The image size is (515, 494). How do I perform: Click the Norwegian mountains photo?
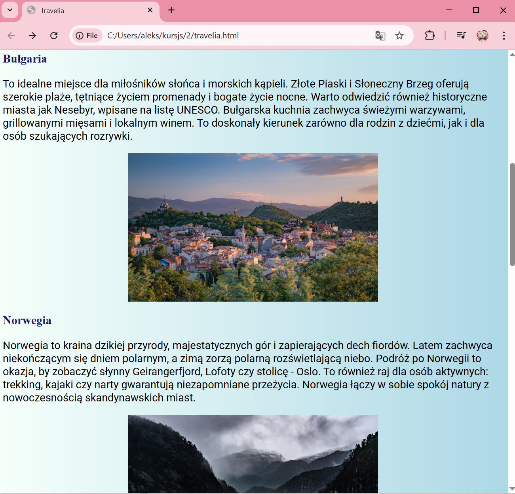[253, 454]
